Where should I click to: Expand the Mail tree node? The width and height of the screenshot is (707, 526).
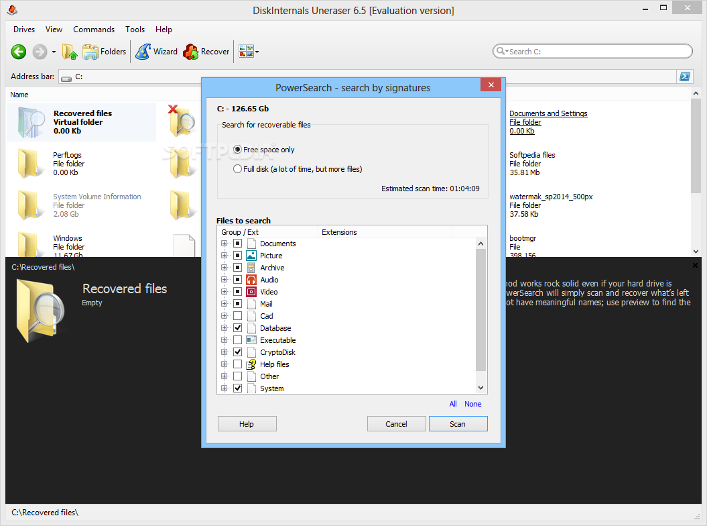point(224,304)
